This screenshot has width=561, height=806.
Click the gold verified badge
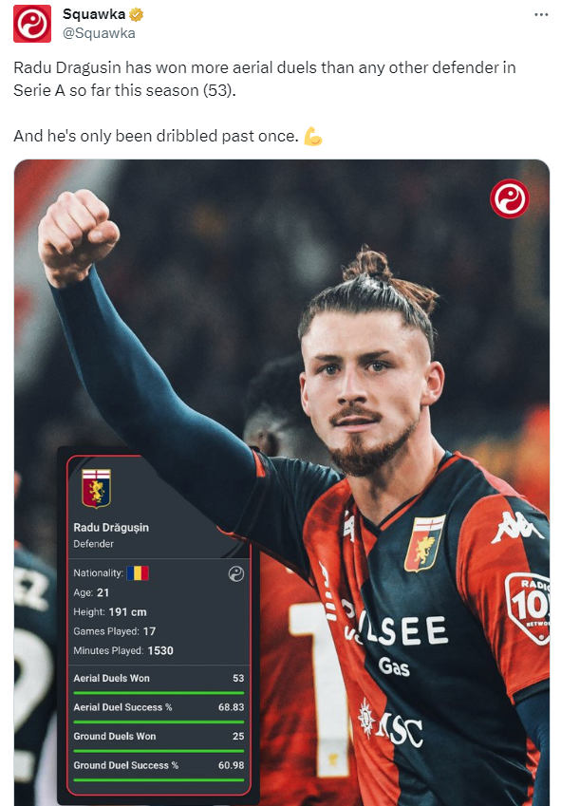(136, 15)
